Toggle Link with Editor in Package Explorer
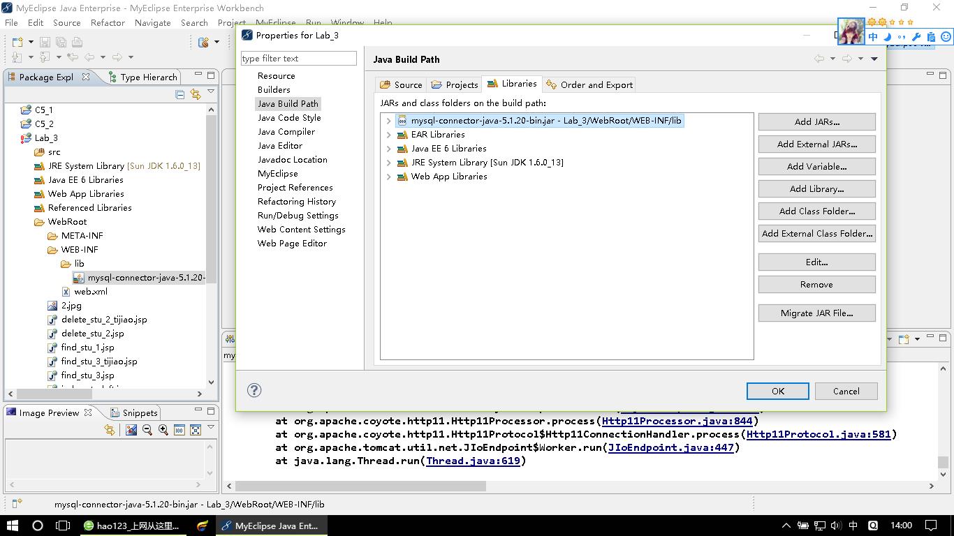The height and width of the screenshot is (536, 954). 196,94
